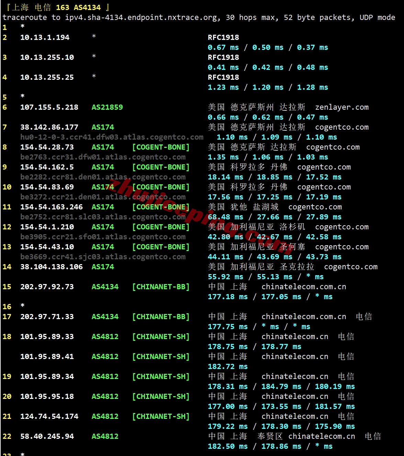Select IP address 10.13.255.10
Image resolution: width=404 pixels, height=456 pixels.
(x=47, y=57)
